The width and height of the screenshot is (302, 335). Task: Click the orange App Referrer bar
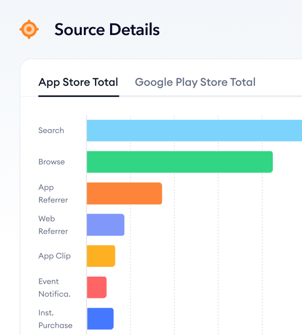124,193
